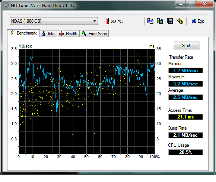
Task: Click the benchmark graph area
Action: click(x=87, y=101)
